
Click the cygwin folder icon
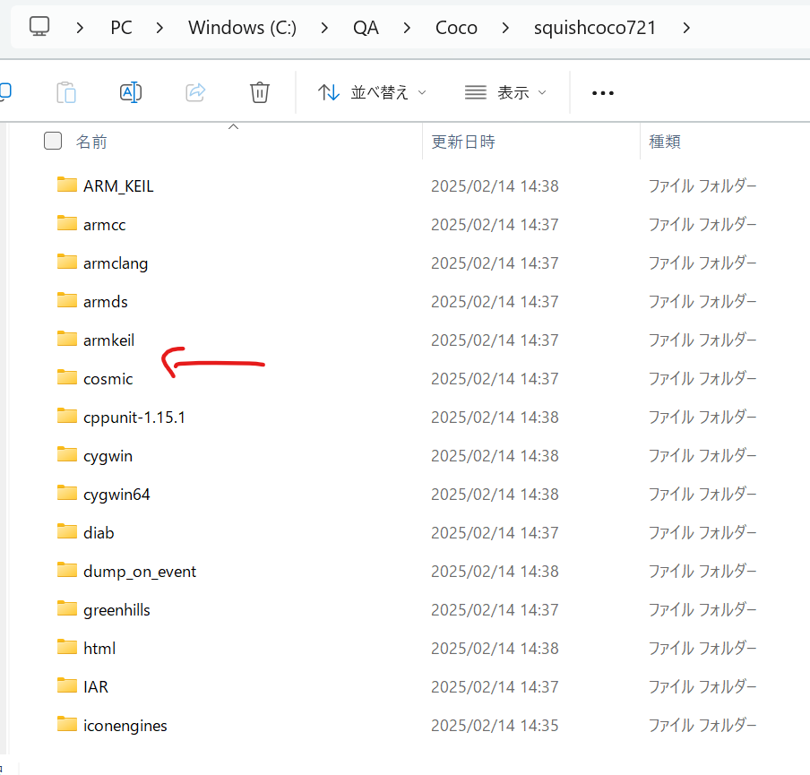click(66, 454)
